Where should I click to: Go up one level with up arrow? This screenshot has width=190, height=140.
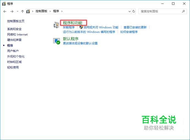23,11
